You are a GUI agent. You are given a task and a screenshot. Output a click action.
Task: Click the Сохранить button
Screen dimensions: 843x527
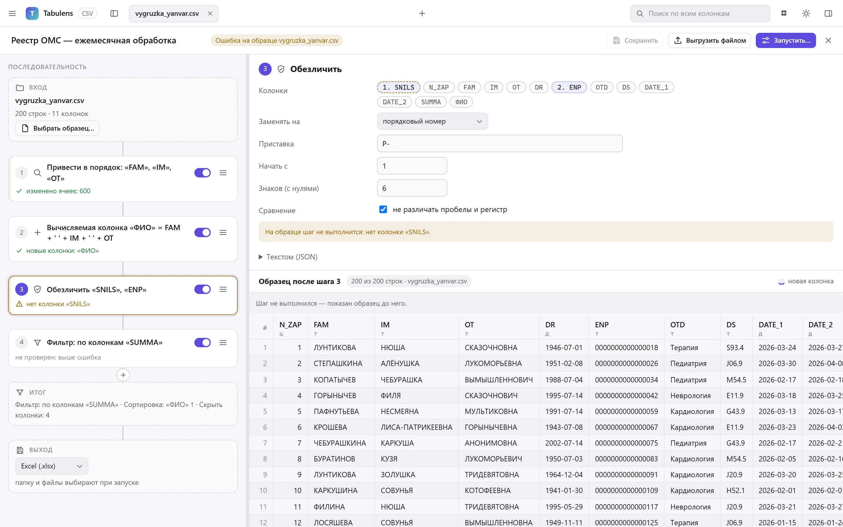[x=635, y=40]
